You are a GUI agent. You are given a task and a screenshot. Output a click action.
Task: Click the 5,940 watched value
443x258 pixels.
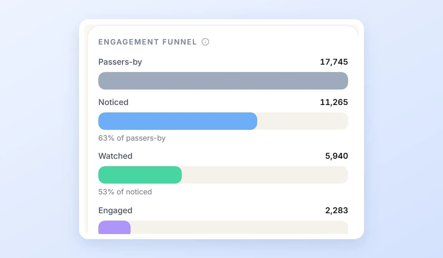336,156
